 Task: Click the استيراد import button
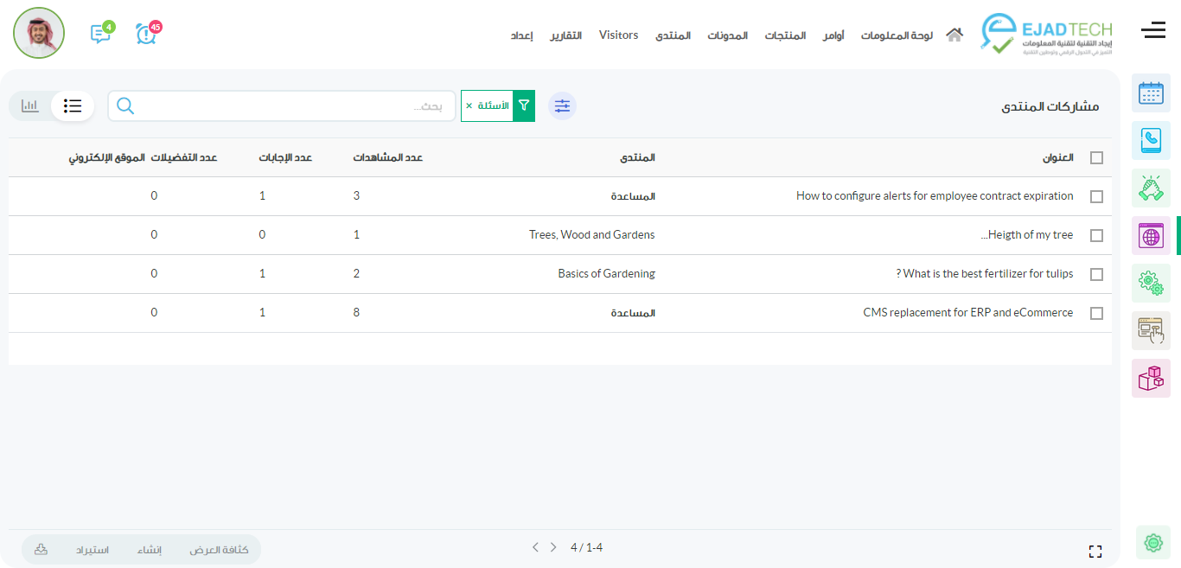pos(92,550)
